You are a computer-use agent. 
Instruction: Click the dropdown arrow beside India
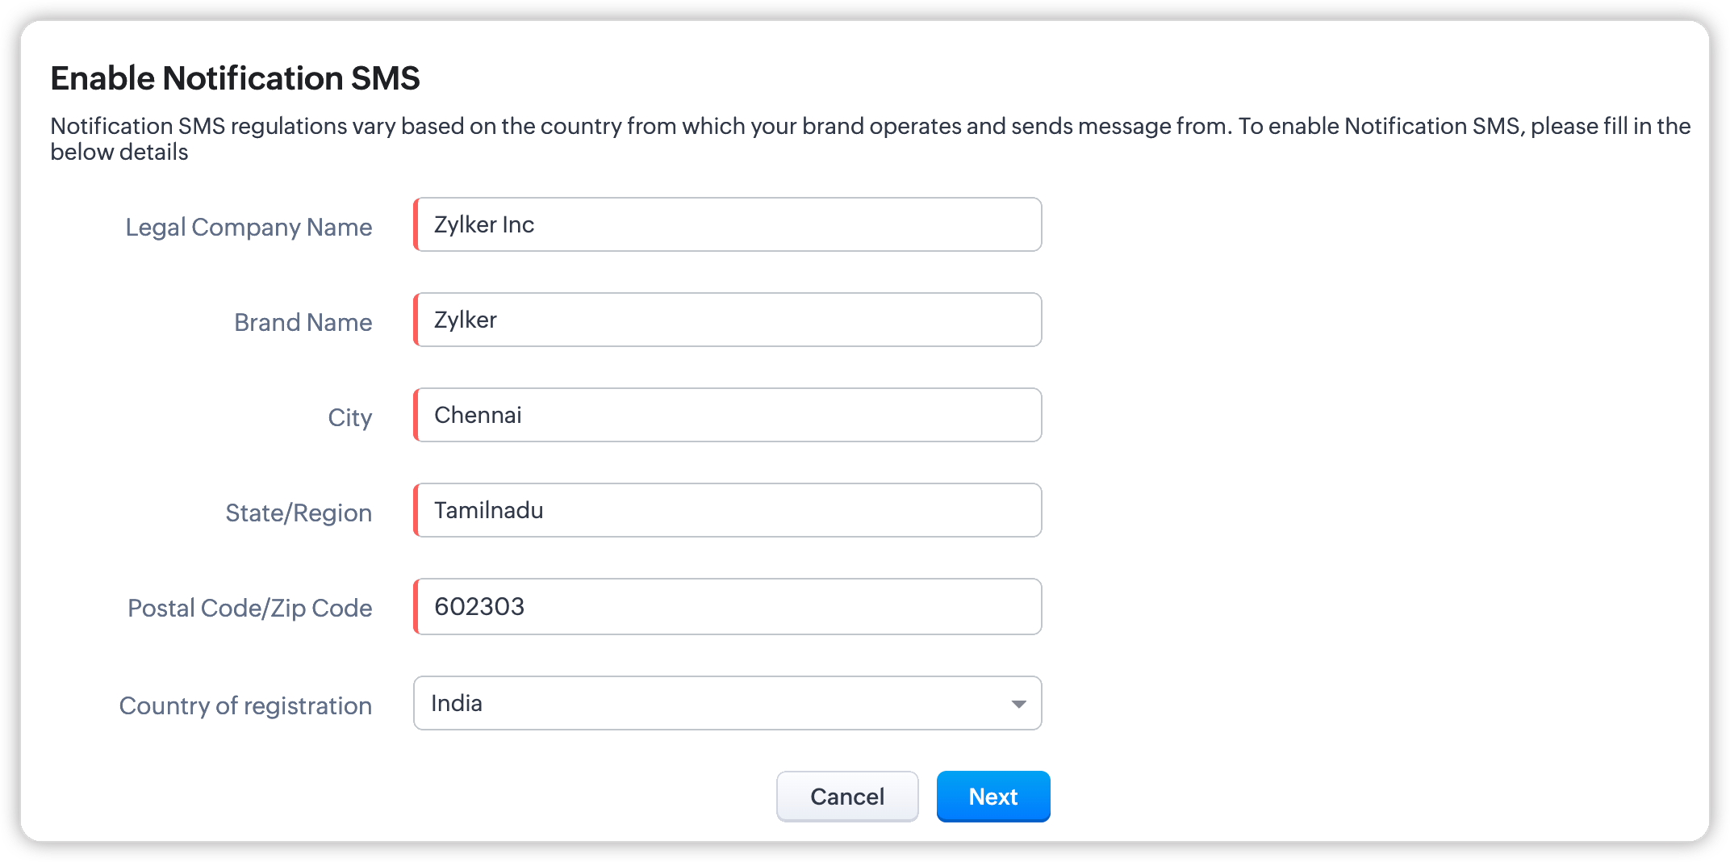point(1018,704)
